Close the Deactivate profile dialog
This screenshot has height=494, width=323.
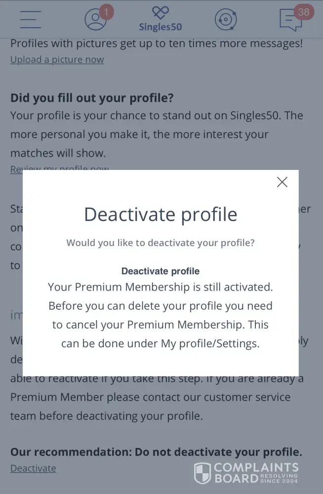click(x=282, y=182)
